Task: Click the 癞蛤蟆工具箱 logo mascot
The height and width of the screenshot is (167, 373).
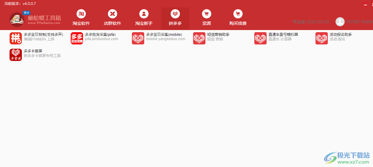Action: pyautogui.click(x=17, y=19)
